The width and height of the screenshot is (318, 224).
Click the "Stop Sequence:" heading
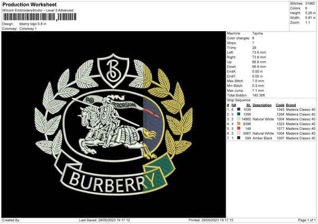pos(239,100)
